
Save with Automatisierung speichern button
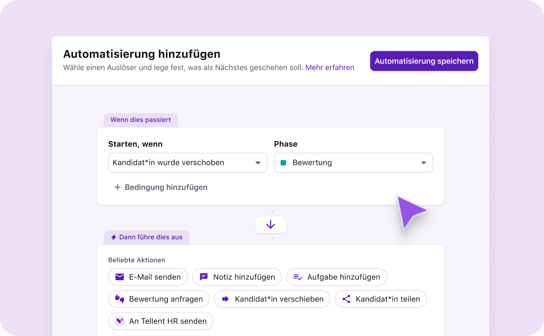point(424,61)
